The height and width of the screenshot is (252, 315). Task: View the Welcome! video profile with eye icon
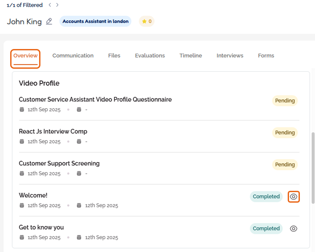click(x=294, y=197)
